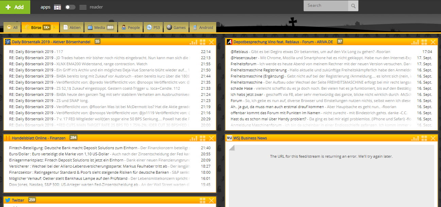This screenshot has height=207, width=441.
Task: Open the Twitter widget title
Action: pos(18,200)
